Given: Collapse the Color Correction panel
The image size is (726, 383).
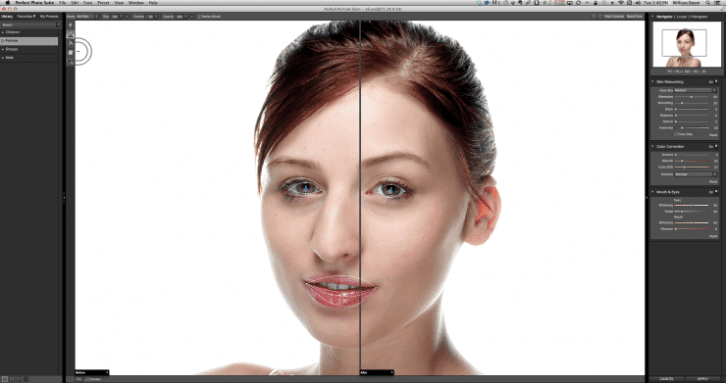Looking at the screenshot, I should click(x=652, y=147).
